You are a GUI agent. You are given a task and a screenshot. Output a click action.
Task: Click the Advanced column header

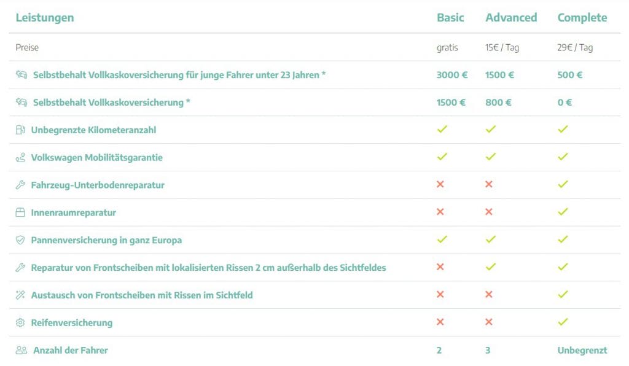coord(511,18)
